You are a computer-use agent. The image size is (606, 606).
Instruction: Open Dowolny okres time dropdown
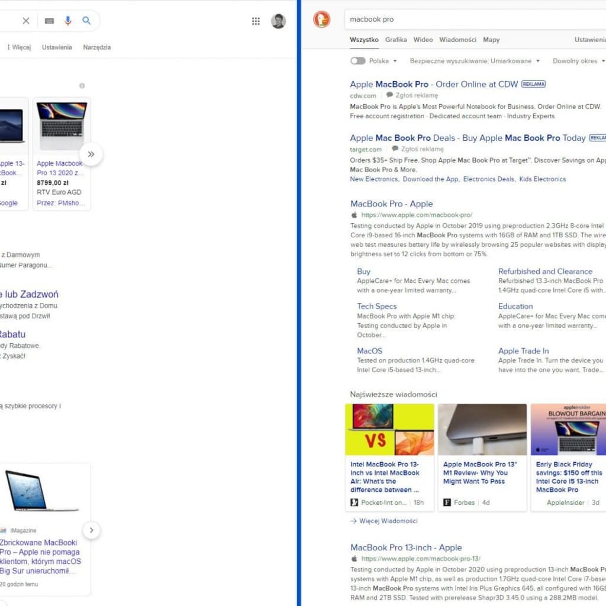(x=579, y=61)
